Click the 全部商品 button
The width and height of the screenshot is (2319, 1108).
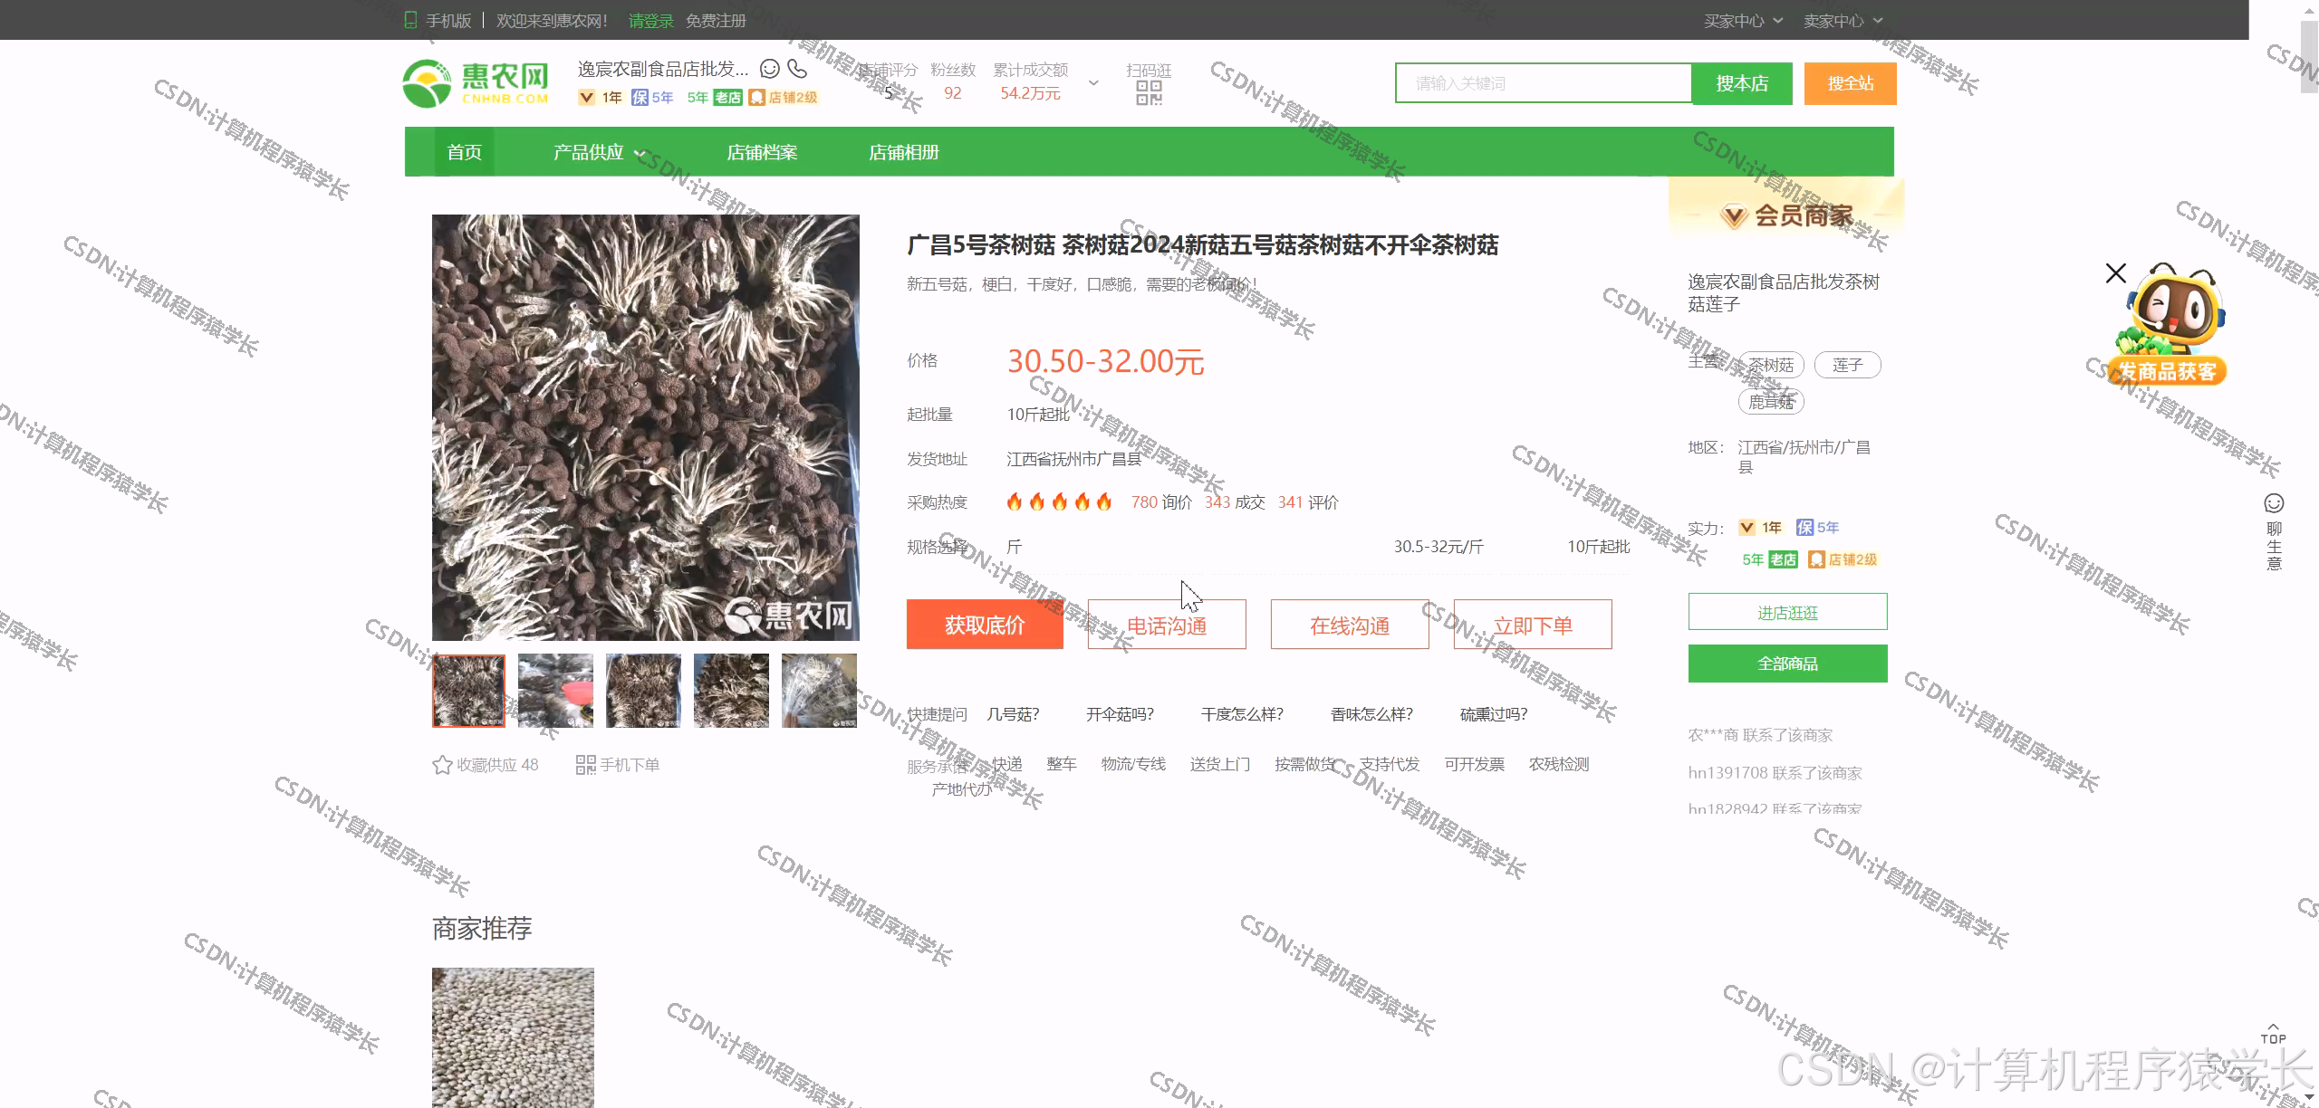pos(1787,664)
